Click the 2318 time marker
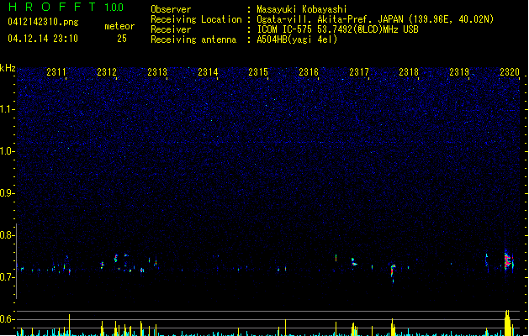This screenshot has width=529, height=336. 409,71
